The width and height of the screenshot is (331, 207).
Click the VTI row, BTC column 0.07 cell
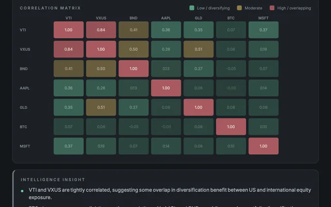(231, 30)
